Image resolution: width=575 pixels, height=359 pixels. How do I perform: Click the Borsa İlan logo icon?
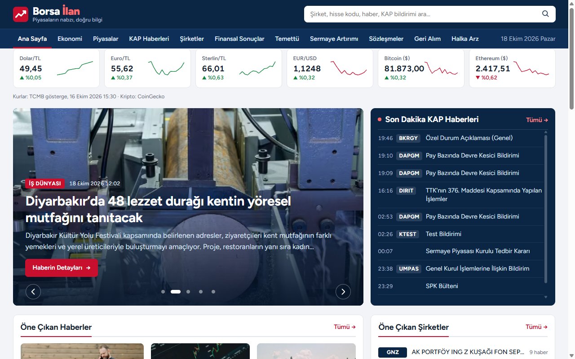coord(21,14)
